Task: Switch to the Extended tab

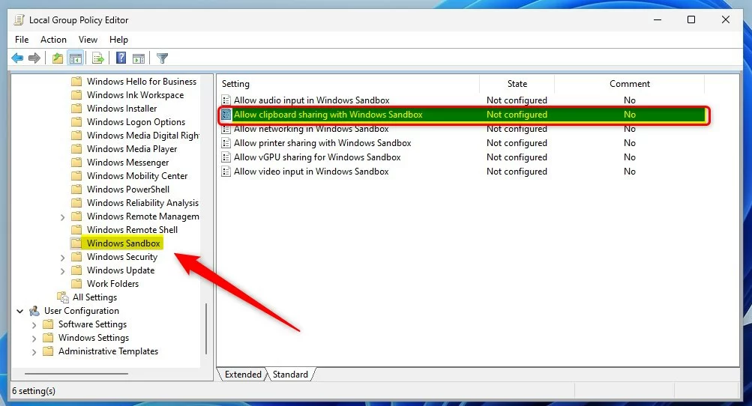Action: (243, 375)
